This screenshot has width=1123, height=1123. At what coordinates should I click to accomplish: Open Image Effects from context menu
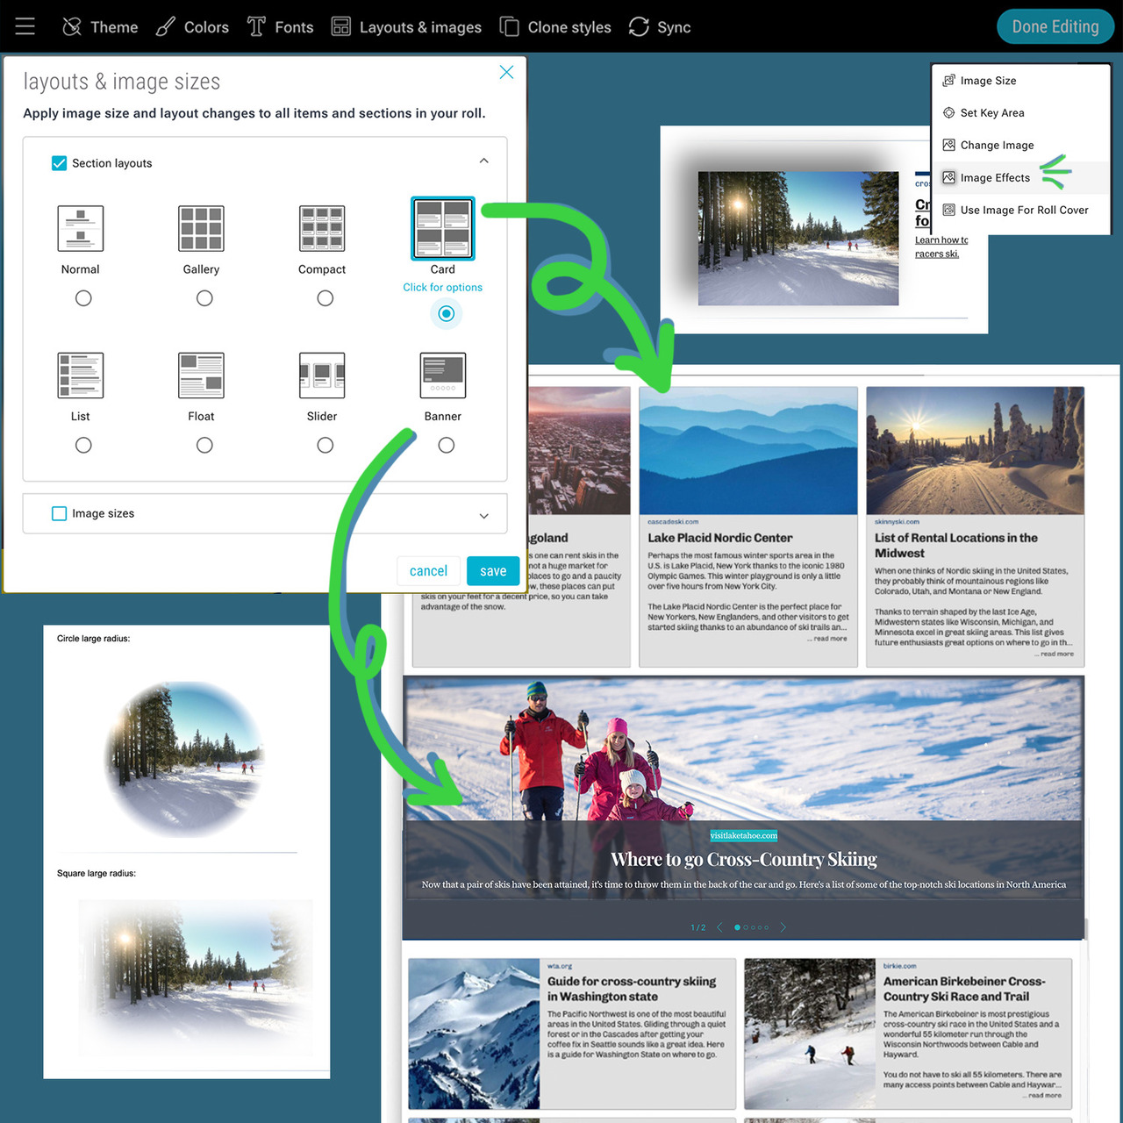tap(995, 178)
